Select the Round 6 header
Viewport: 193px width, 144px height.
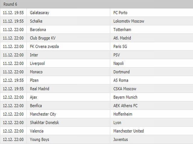click(96, 4)
